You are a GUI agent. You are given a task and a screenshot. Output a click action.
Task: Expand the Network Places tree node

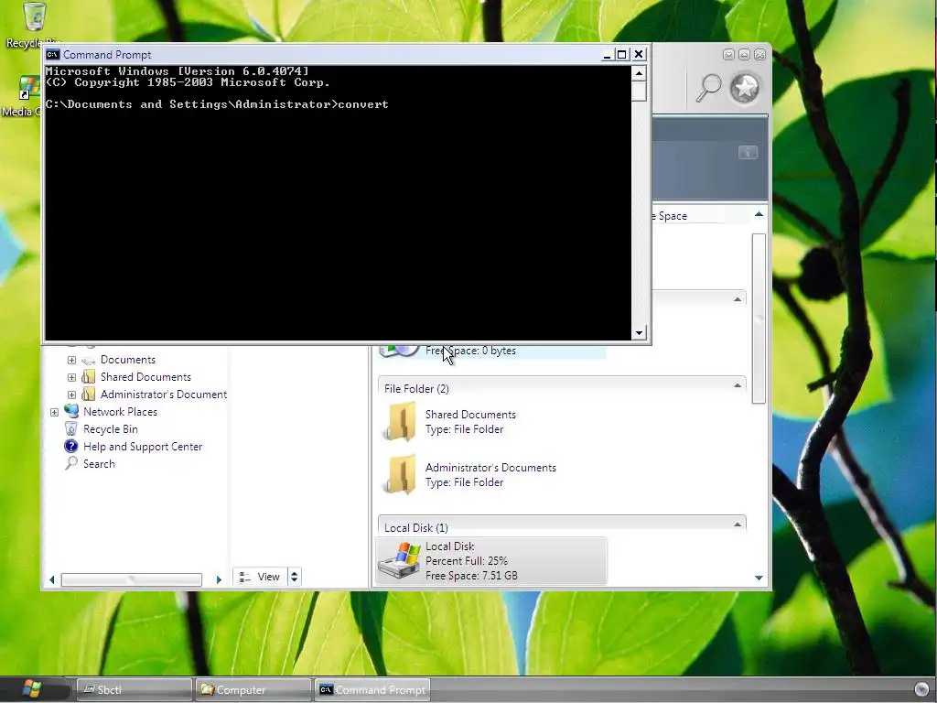54,412
